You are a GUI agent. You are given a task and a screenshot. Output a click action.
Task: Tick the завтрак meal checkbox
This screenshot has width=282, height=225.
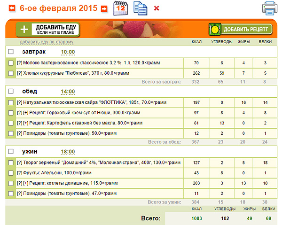[11, 52]
